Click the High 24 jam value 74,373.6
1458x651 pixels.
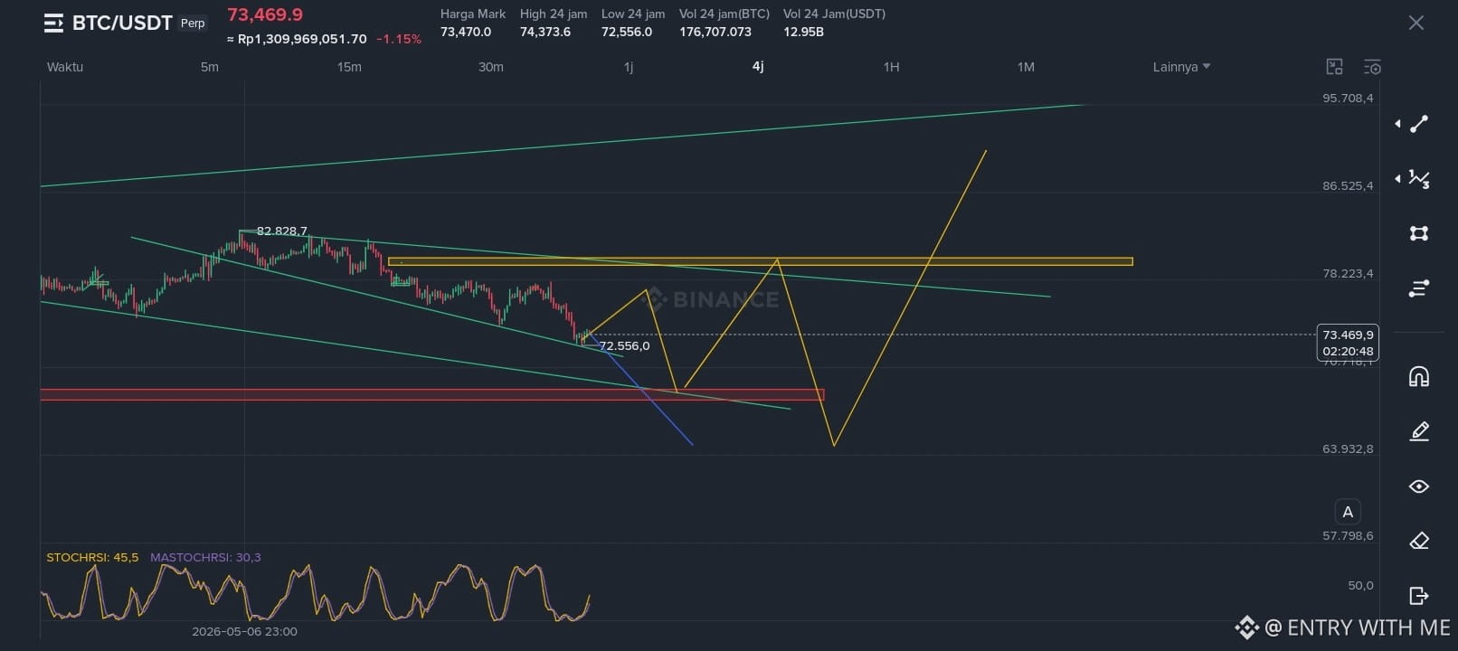click(x=545, y=32)
